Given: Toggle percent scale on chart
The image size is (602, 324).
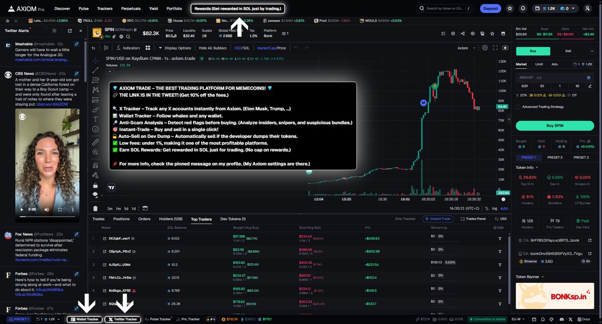Looking at the screenshot, I should 487,208.
